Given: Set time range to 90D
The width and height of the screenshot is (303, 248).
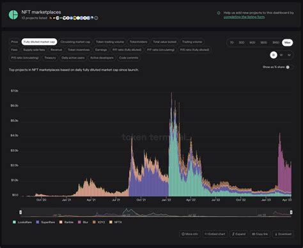Looking at the screenshot, I should point(252,43).
